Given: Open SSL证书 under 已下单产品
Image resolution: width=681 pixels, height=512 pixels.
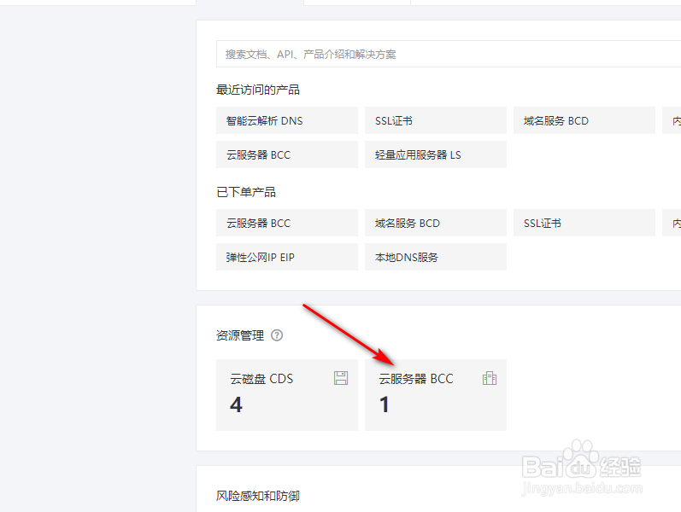Looking at the screenshot, I should (584, 223).
